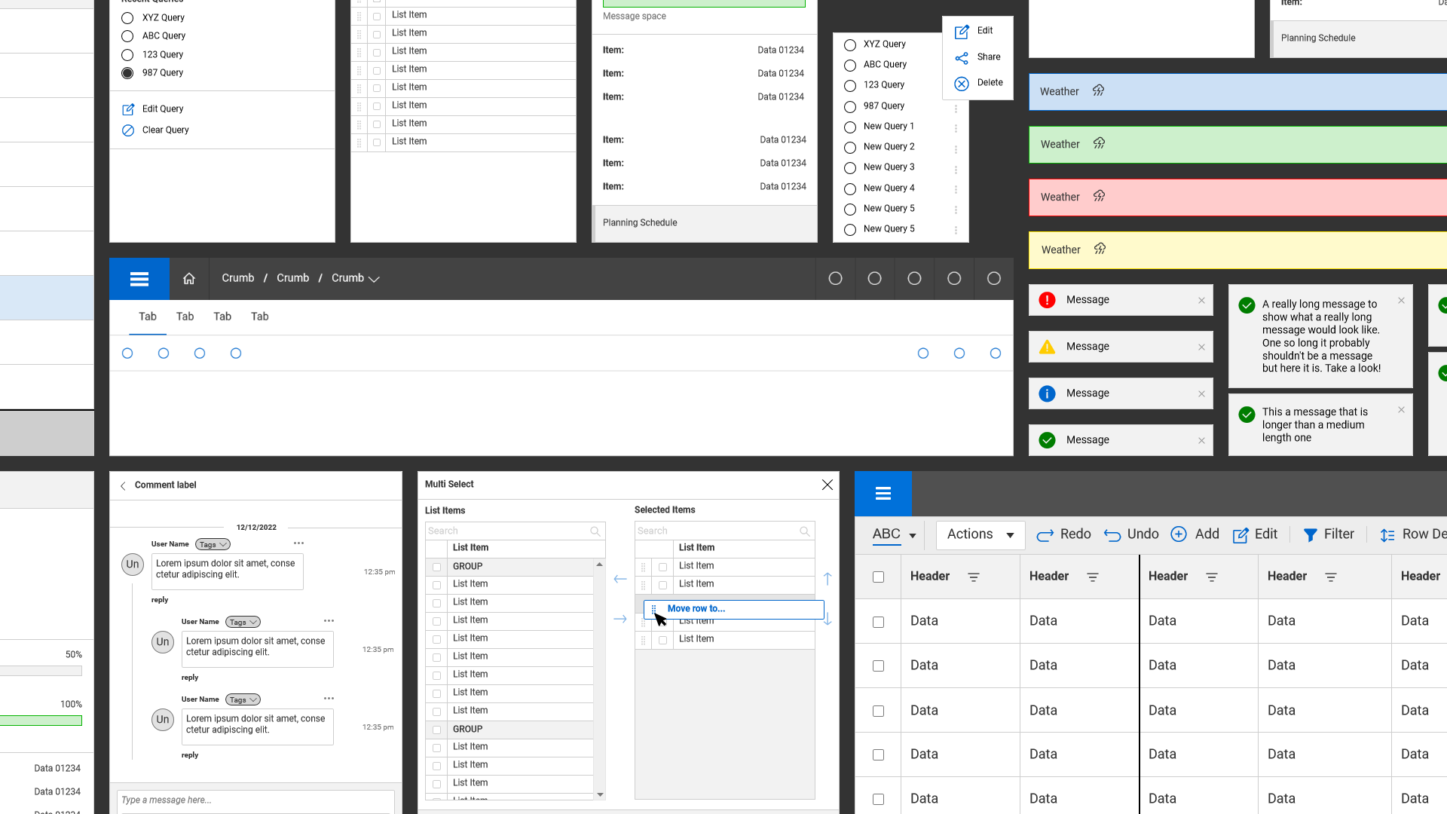This screenshot has width=1447, height=814.
Task: Click the Undo arrow icon
Action: (x=1112, y=535)
